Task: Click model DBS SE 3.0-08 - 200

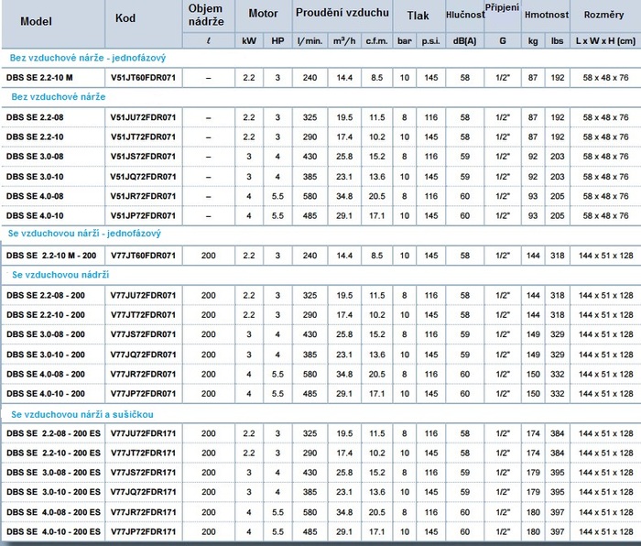Action: tap(46, 334)
